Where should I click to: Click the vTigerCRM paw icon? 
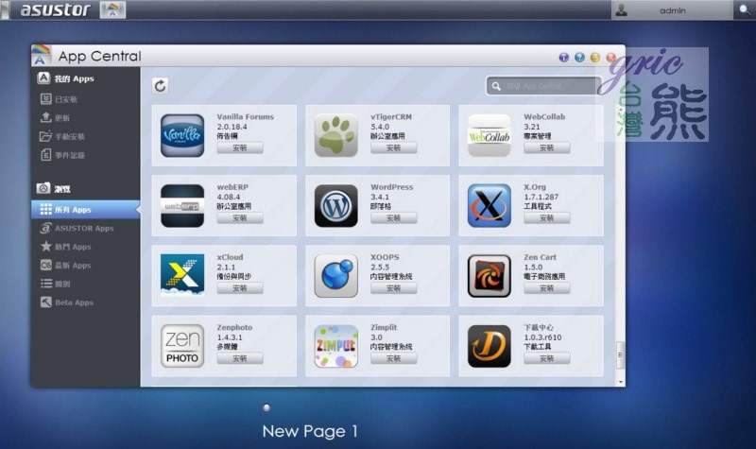(x=336, y=135)
